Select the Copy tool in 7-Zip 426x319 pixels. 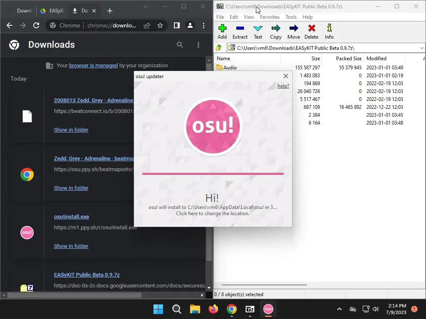[x=276, y=32]
